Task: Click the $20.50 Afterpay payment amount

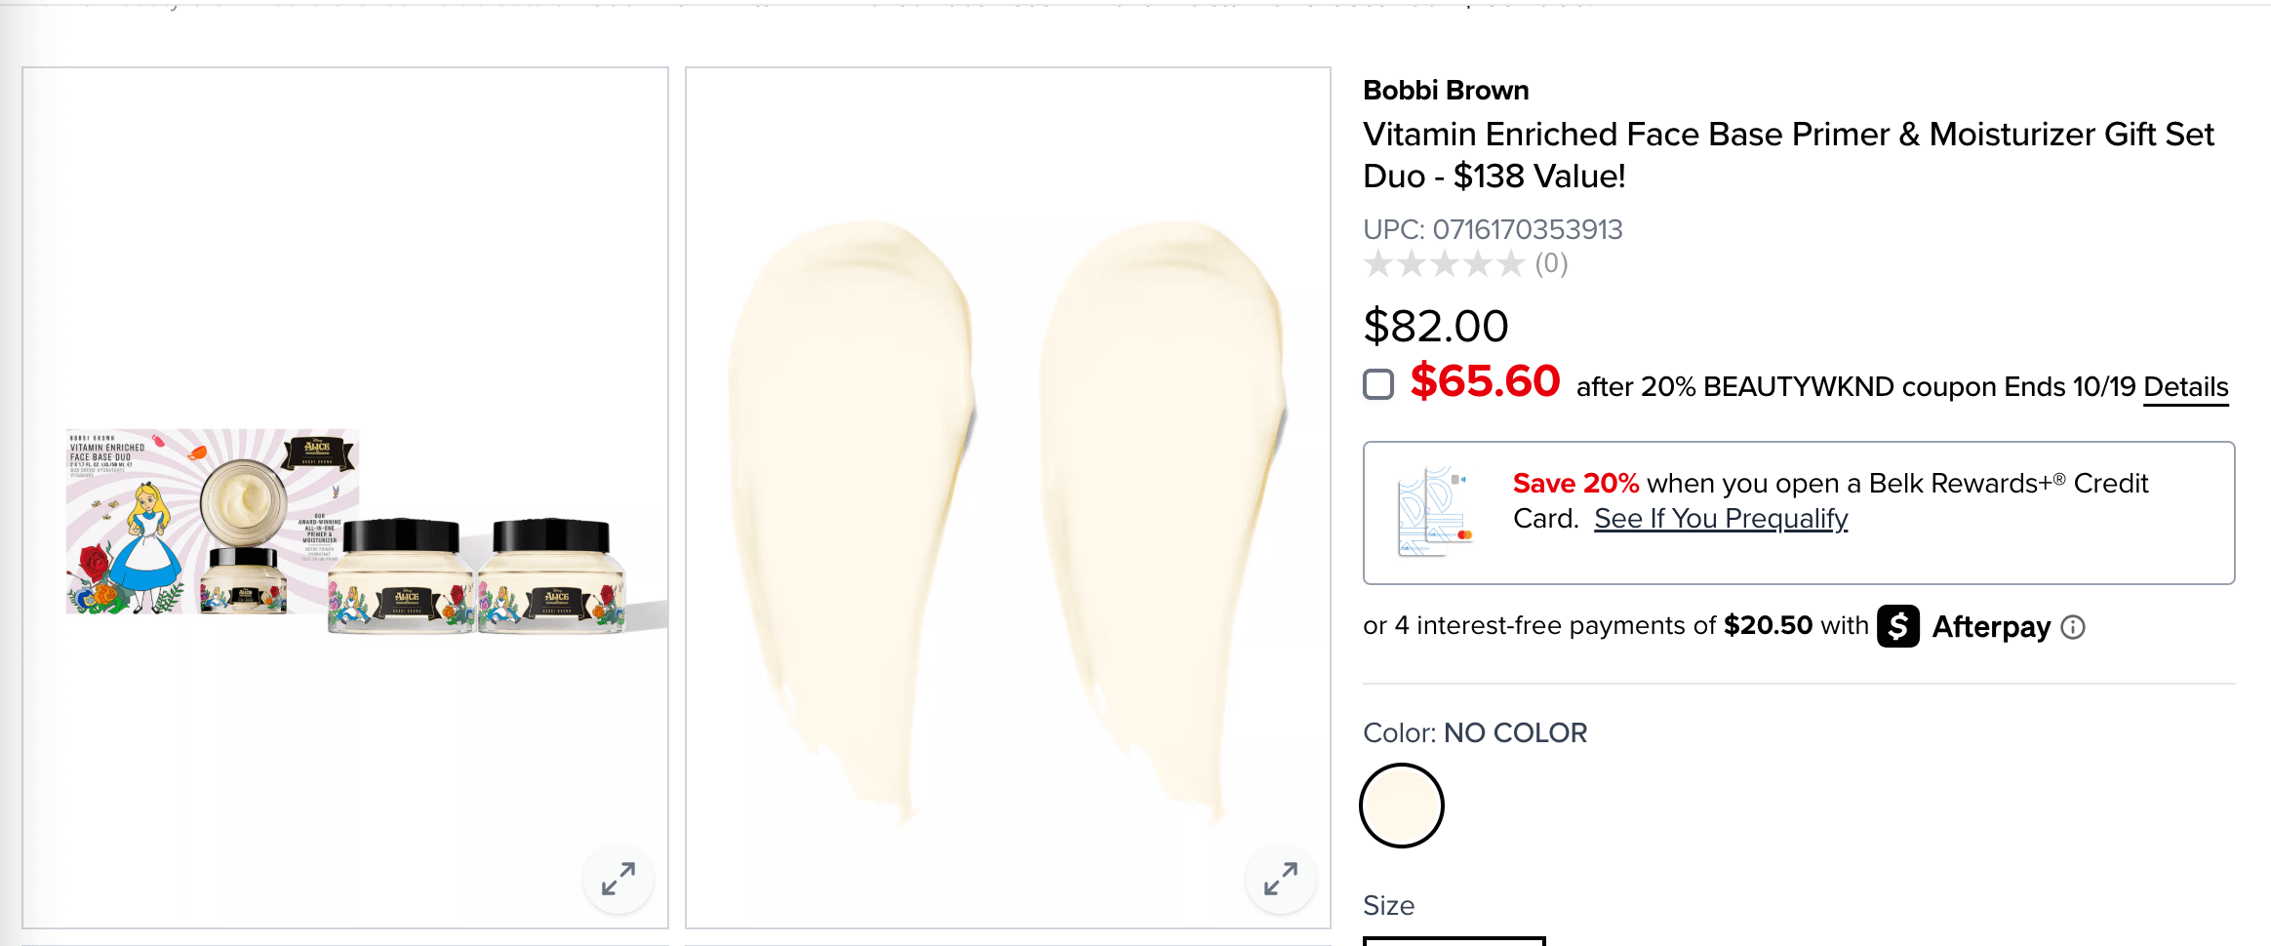Action: pyautogui.click(x=1768, y=625)
